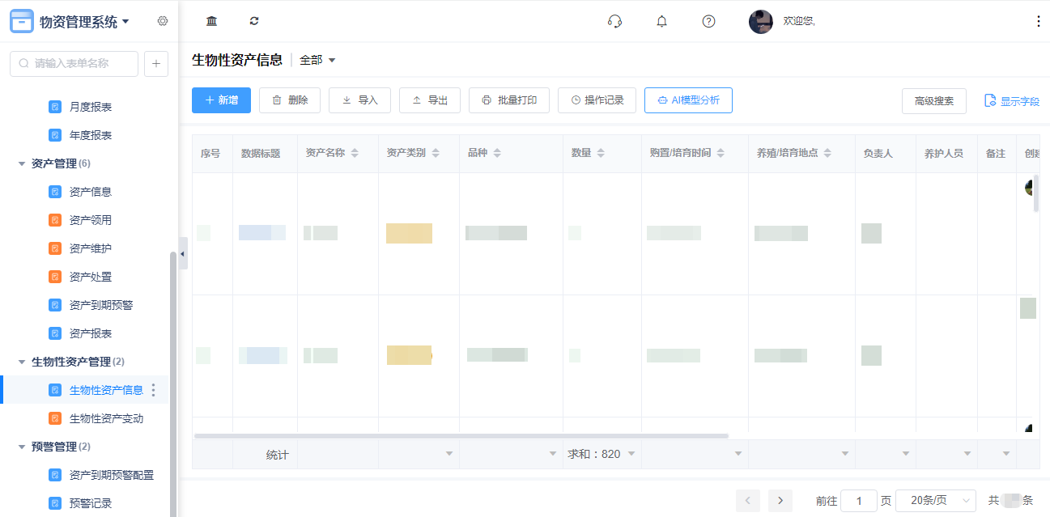Sort by 数量 column arrows
Image resolution: width=1050 pixels, height=517 pixels.
[601, 153]
